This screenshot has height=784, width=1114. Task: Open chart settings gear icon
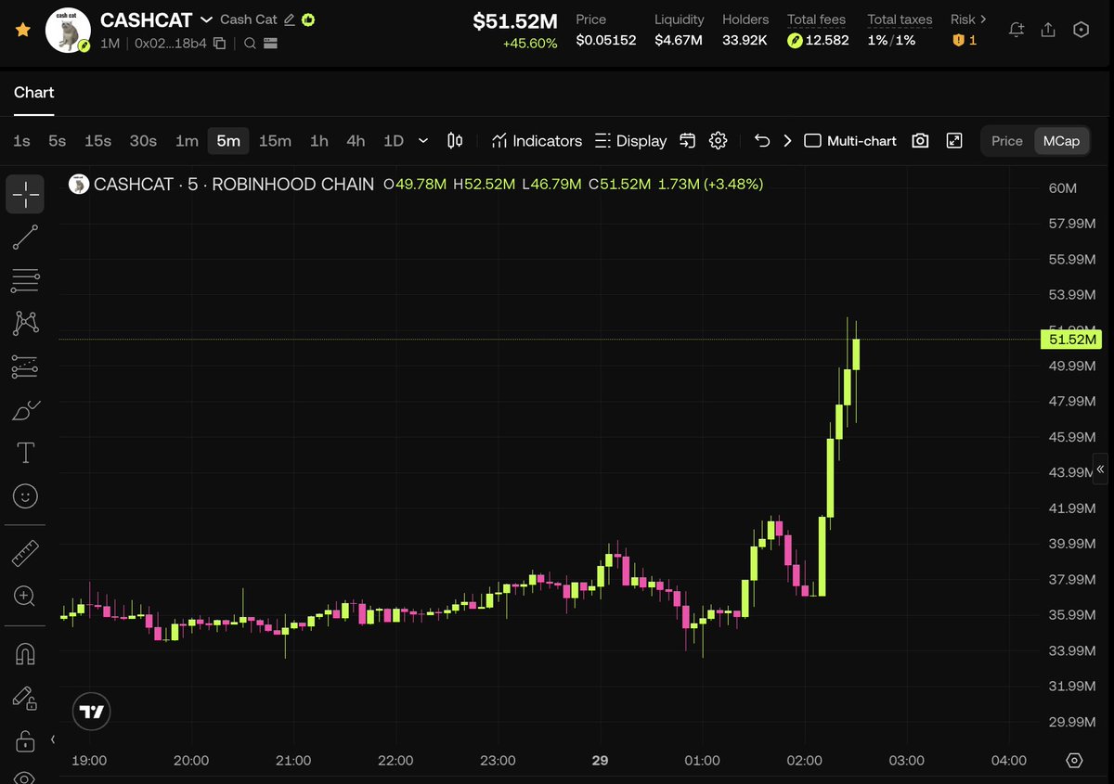pos(718,141)
